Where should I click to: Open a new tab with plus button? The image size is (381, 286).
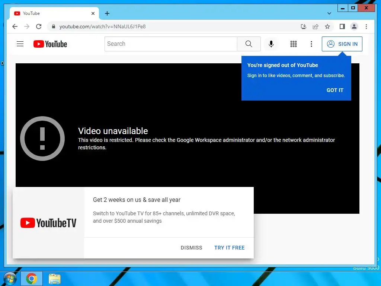[x=107, y=13]
